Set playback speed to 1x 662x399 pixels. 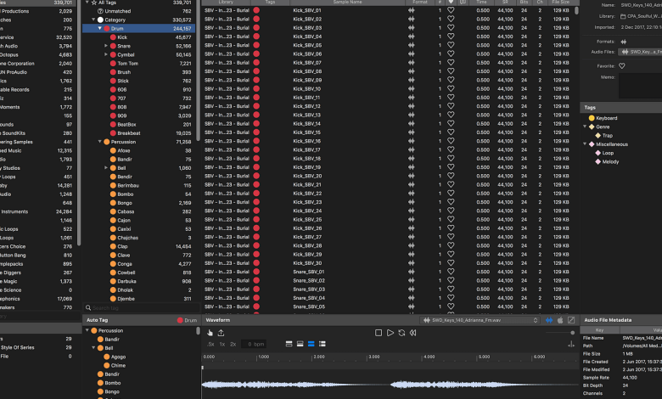click(x=222, y=344)
